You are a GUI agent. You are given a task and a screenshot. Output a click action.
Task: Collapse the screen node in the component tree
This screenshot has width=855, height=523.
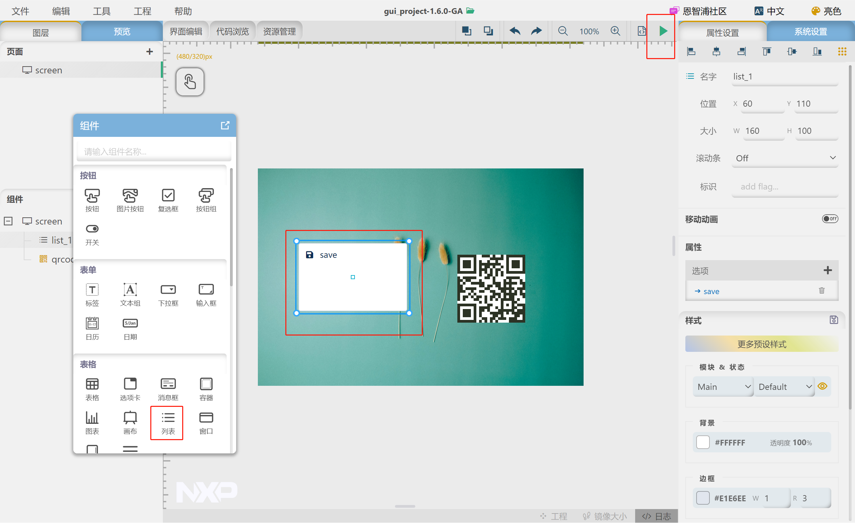tap(8, 221)
